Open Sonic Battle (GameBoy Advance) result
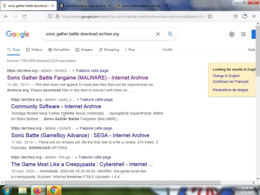This screenshot has height=195, width=260. (x=80, y=135)
